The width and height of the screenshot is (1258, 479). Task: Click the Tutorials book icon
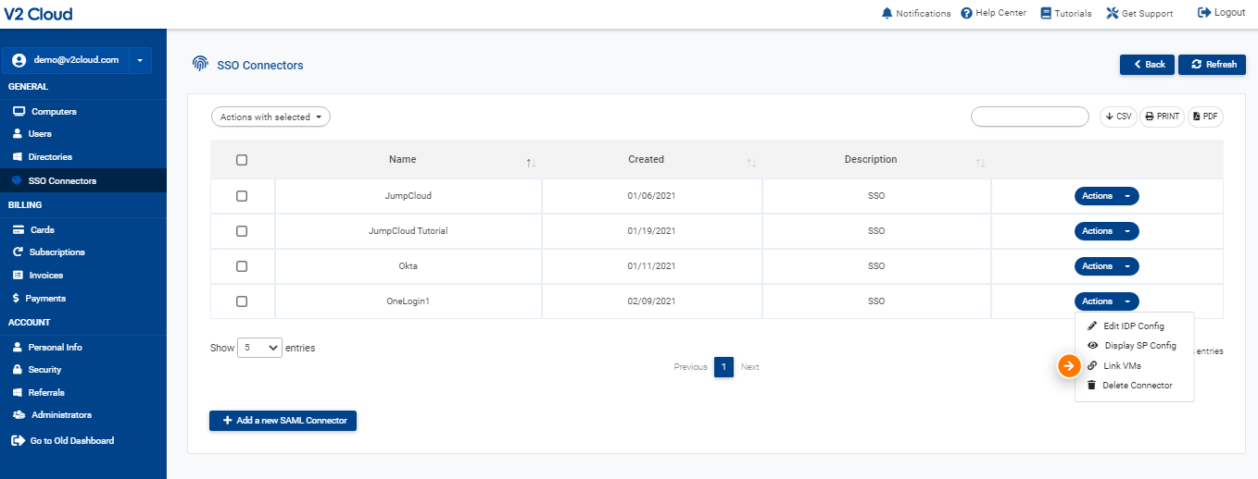tap(1046, 13)
